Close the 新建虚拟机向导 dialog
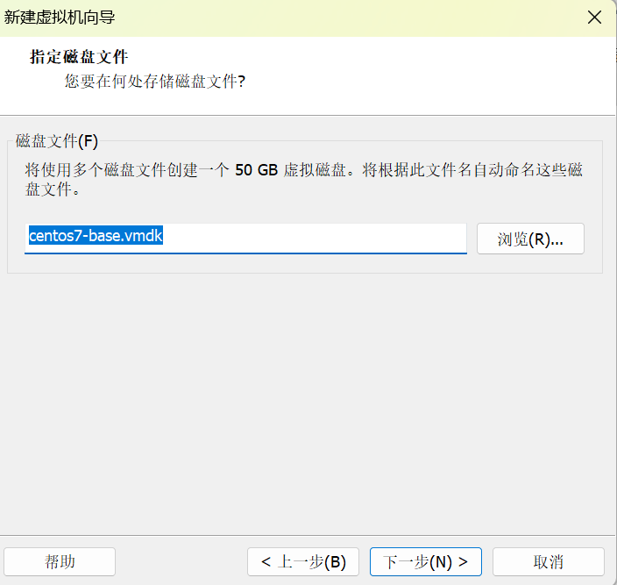The image size is (617, 585). coord(594,18)
